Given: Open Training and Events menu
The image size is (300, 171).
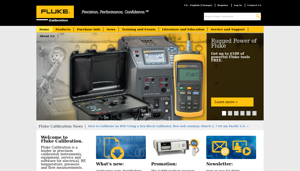Looking at the screenshot, I should point(139,29).
